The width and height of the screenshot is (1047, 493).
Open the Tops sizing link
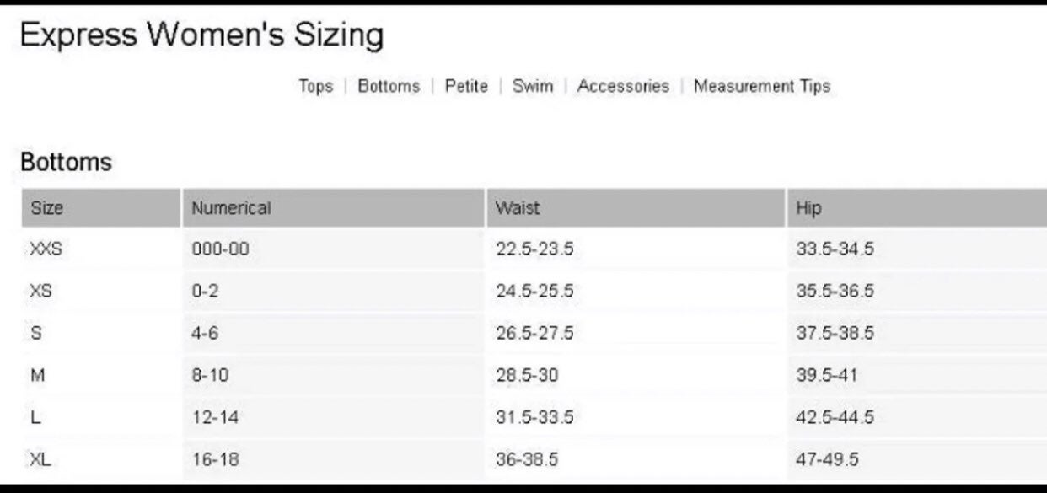[316, 86]
